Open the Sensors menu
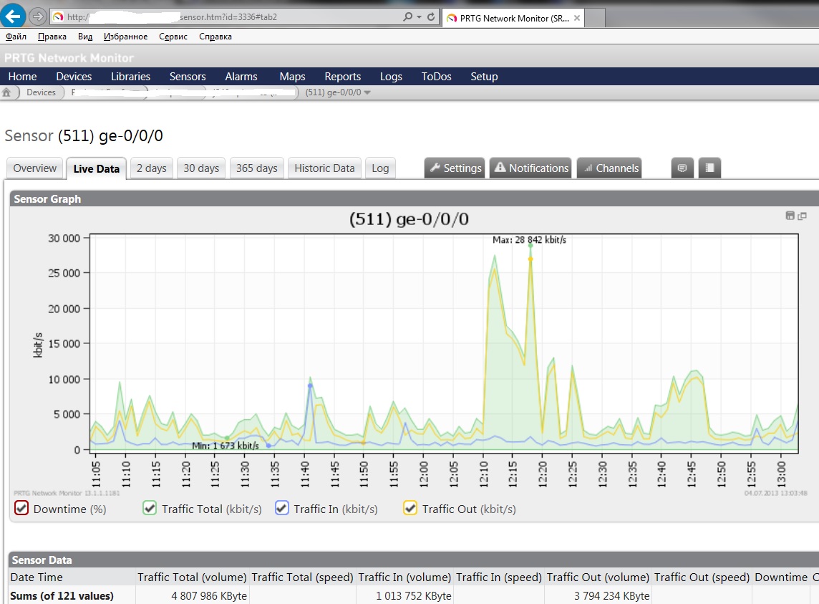 (188, 77)
